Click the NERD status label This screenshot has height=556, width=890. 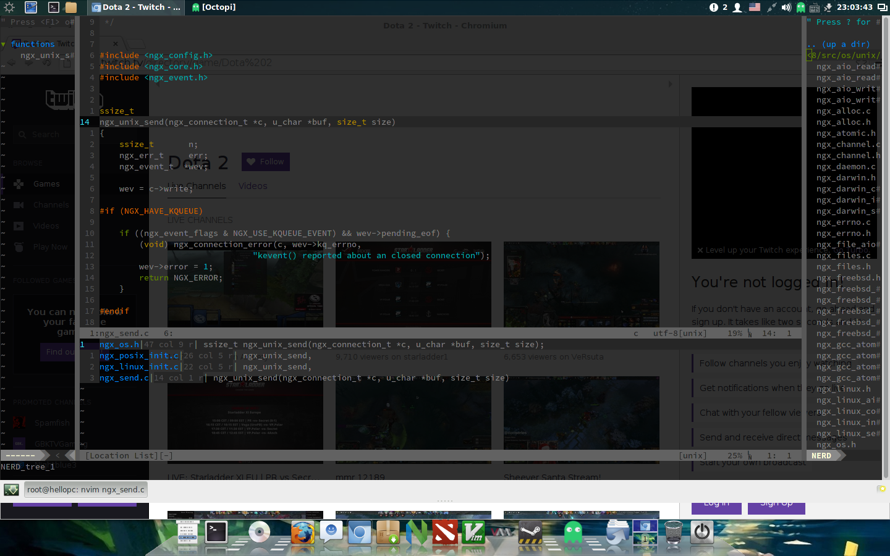click(x=821, y=456)
